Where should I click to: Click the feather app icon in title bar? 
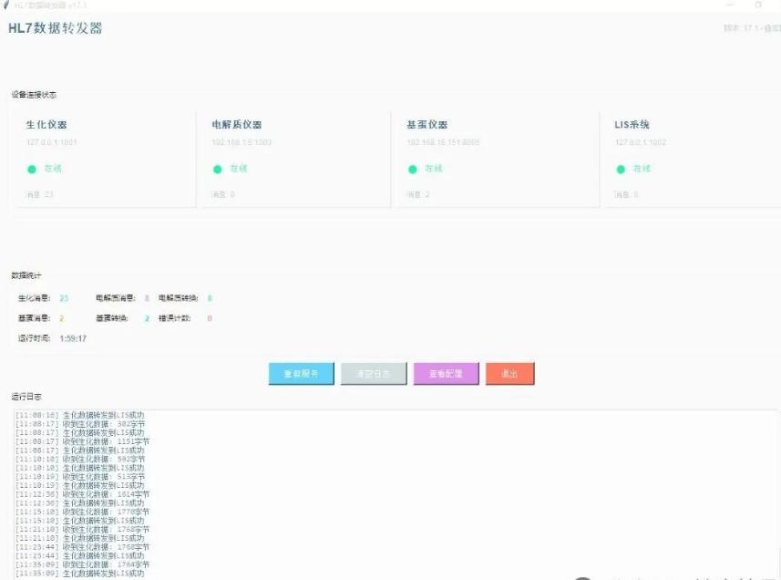pyautogui.click(x=6, y=5)
